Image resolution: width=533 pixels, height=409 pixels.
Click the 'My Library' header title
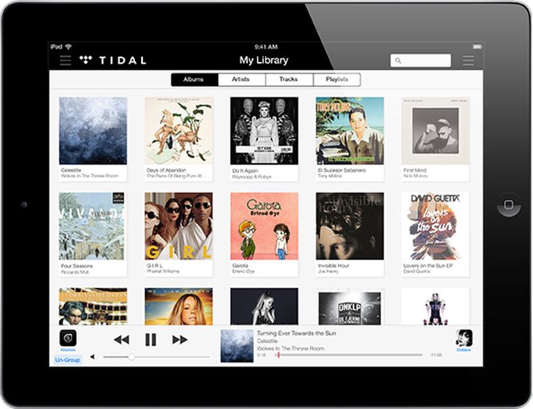[x=264, y=60]
